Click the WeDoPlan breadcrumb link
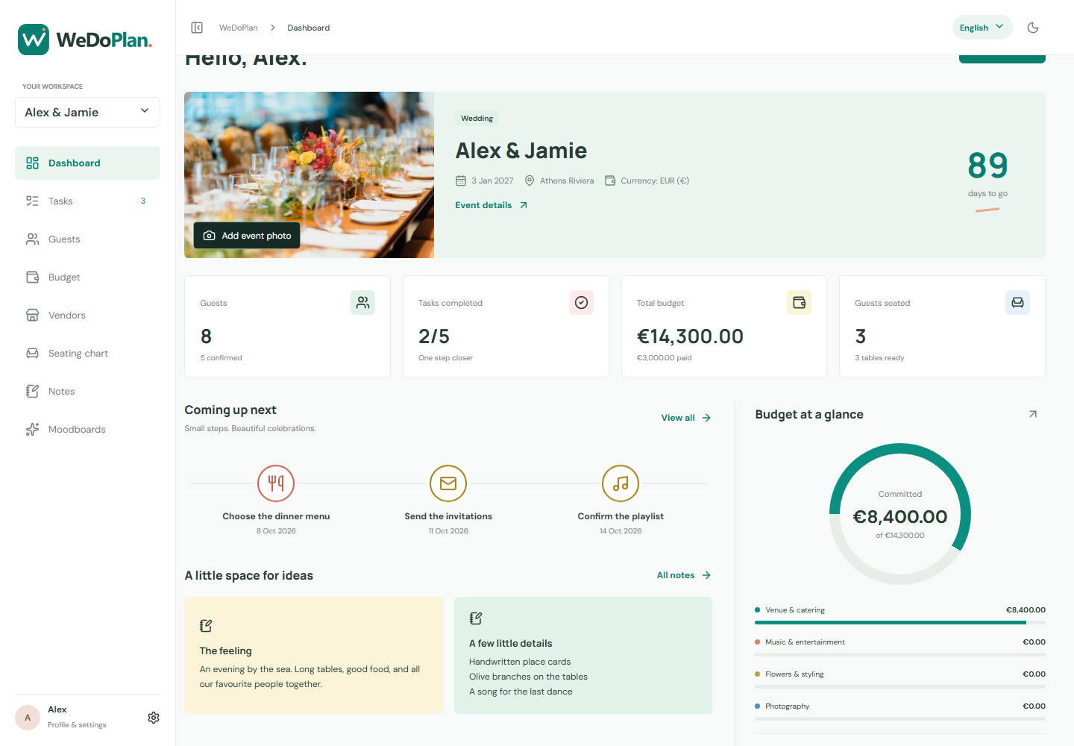 (239, 28)
